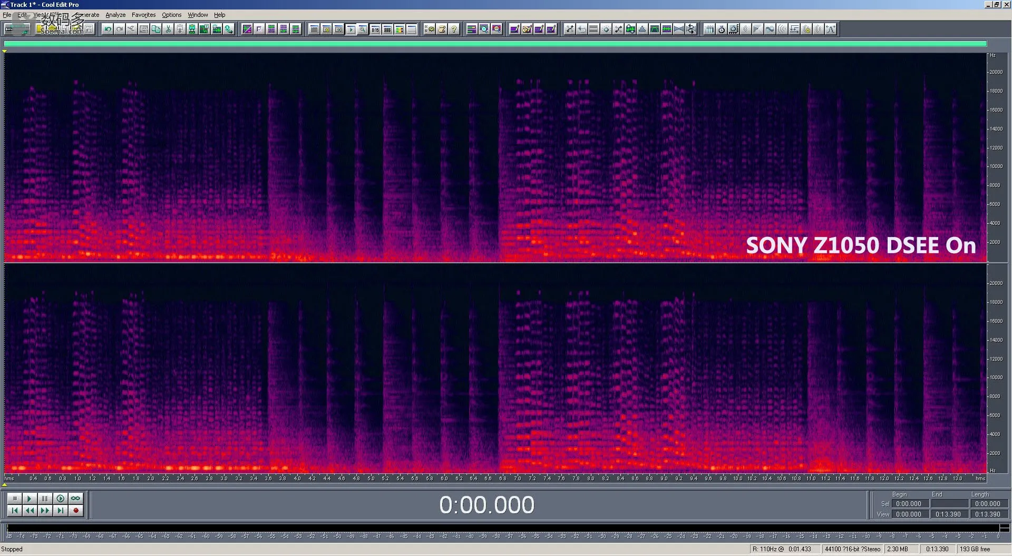Click the green envelope waveform icon
The width and height of the screenshot is (1012, 556).
(655, 29)
